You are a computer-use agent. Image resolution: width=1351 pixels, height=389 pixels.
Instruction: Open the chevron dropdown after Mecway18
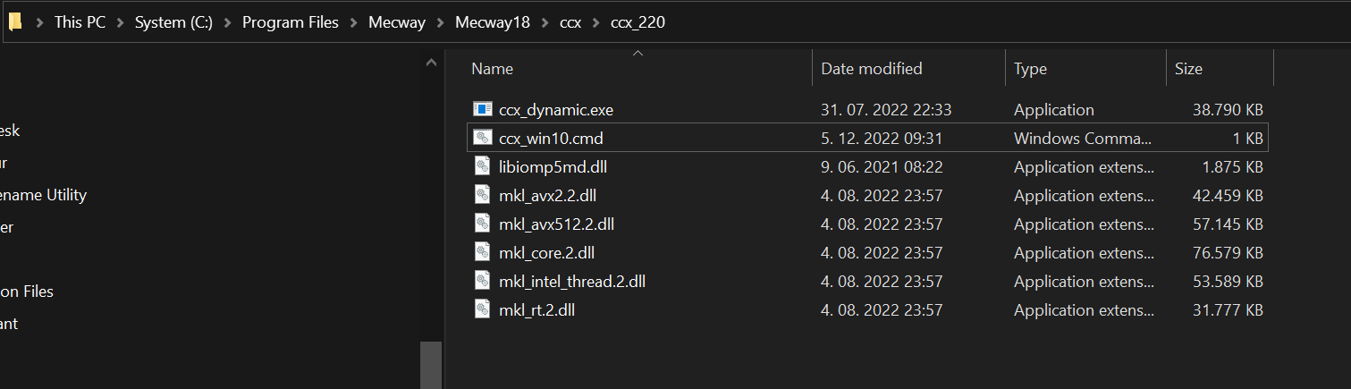point(545,23)
